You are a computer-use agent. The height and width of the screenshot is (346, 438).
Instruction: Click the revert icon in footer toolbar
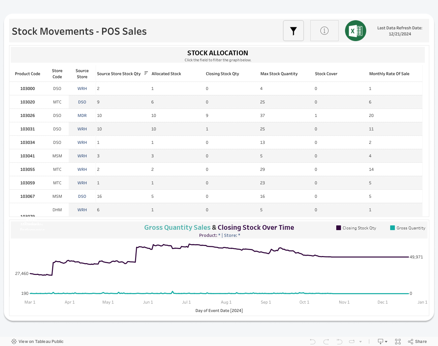(x=339, y=341)
